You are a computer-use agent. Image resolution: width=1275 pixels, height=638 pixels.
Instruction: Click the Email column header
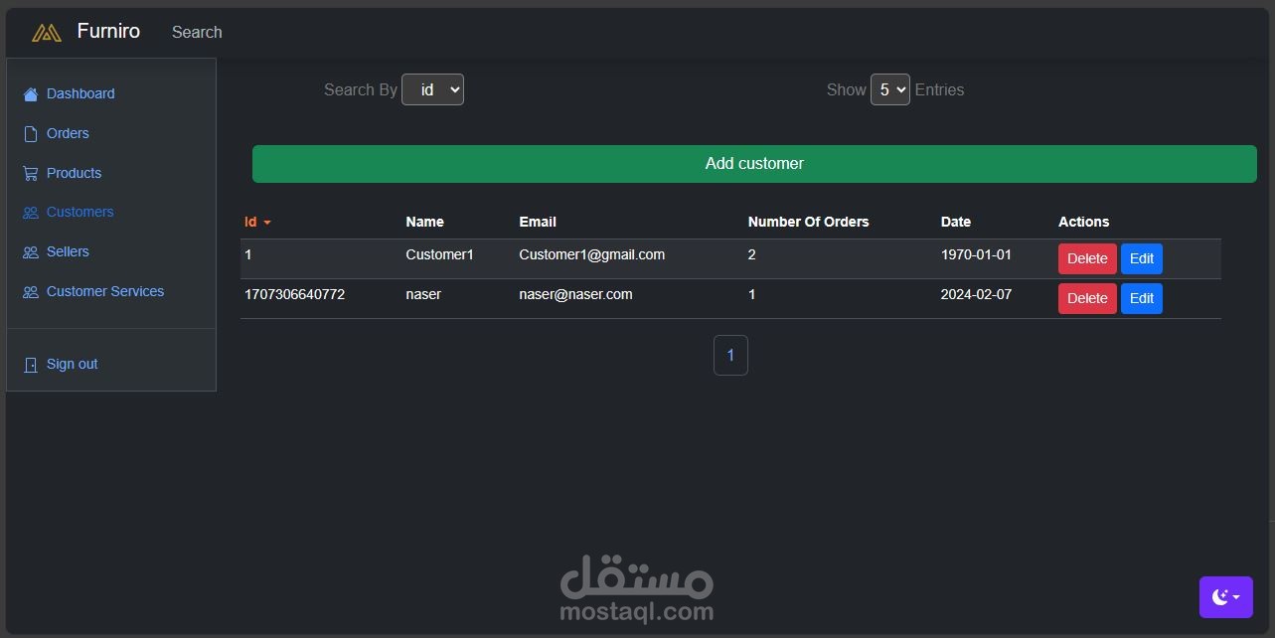pyautogui.click(x=538, y=222)
